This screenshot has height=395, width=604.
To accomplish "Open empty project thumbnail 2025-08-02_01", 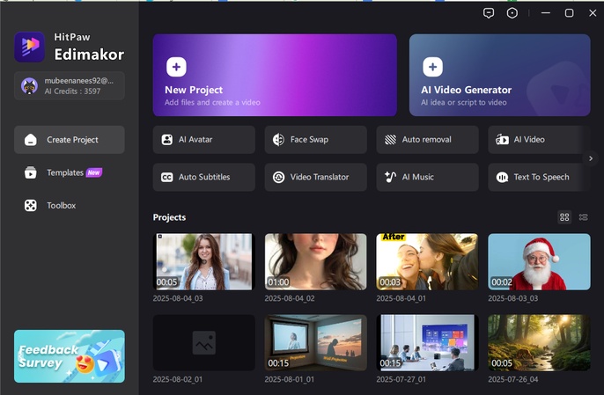I will [203, 342].
